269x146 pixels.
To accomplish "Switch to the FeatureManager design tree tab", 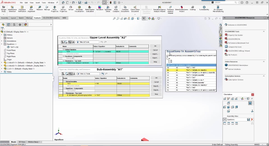I will pyautogui.click(x=3, y=25).
